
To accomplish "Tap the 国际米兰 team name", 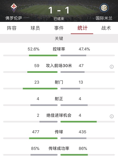I will click(104, 18).
